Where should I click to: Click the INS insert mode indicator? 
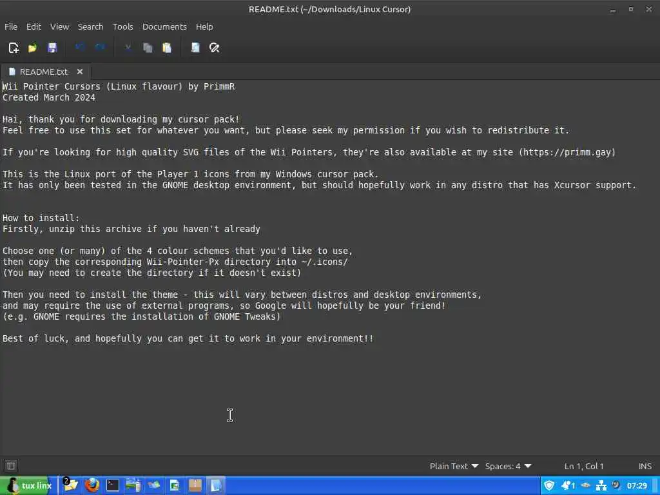[x=645, y=467]
